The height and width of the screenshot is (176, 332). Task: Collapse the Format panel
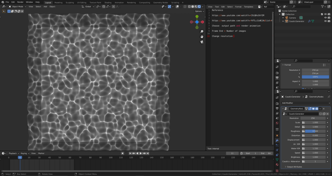[283, 65]
